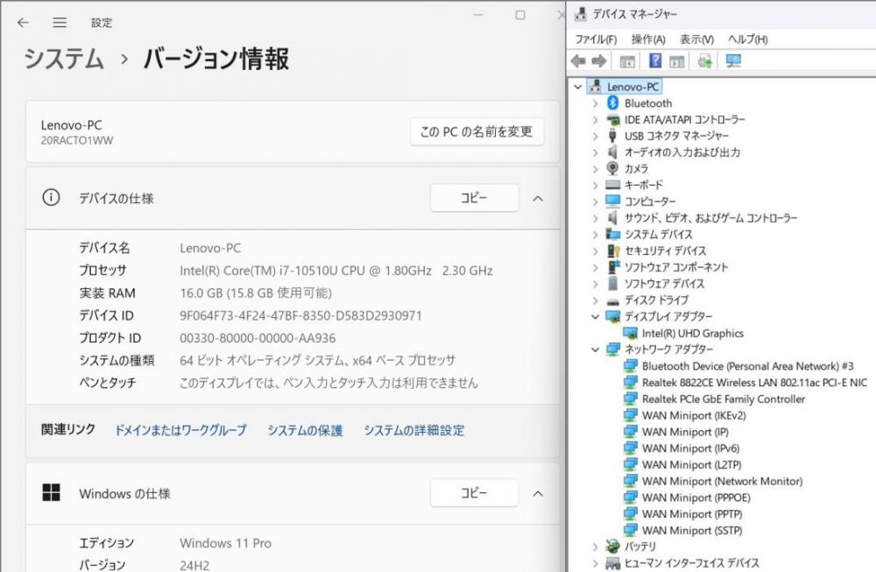Collapse the デバイスの仕様 section chevron
This screenshot has height=572, width=876.
[538, 198]
